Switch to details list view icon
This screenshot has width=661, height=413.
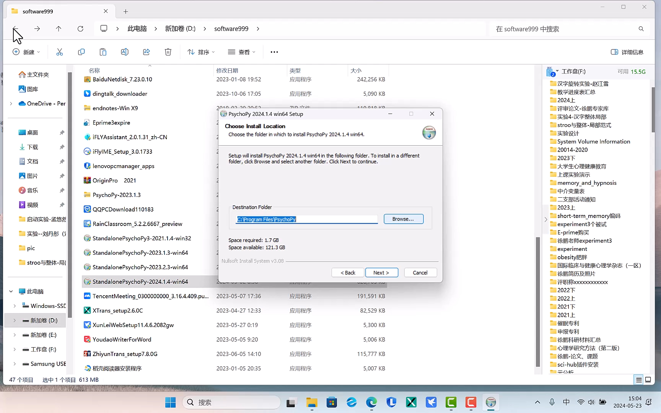click(x=639, y=380)
